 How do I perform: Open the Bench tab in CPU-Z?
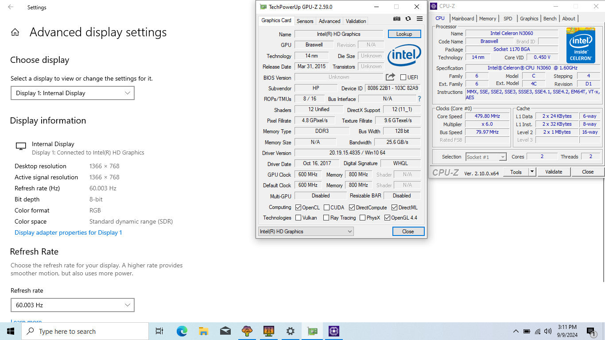point(550,19)
